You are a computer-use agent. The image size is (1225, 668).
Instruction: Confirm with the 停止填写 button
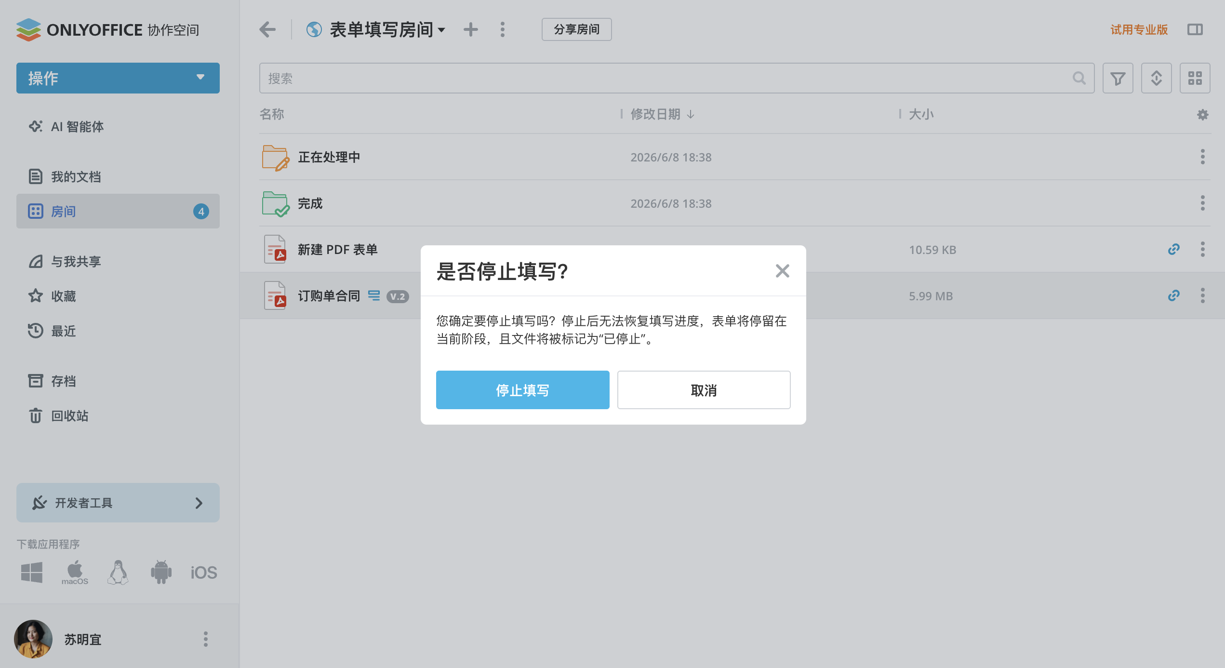coord(522,390)
